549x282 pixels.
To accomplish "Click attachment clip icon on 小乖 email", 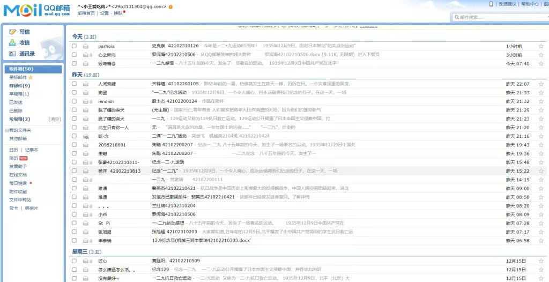I will click(x=91, y=214).
